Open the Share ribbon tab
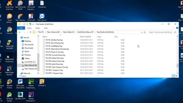This screenshot has width=183, height=103. tap(38, 28)
